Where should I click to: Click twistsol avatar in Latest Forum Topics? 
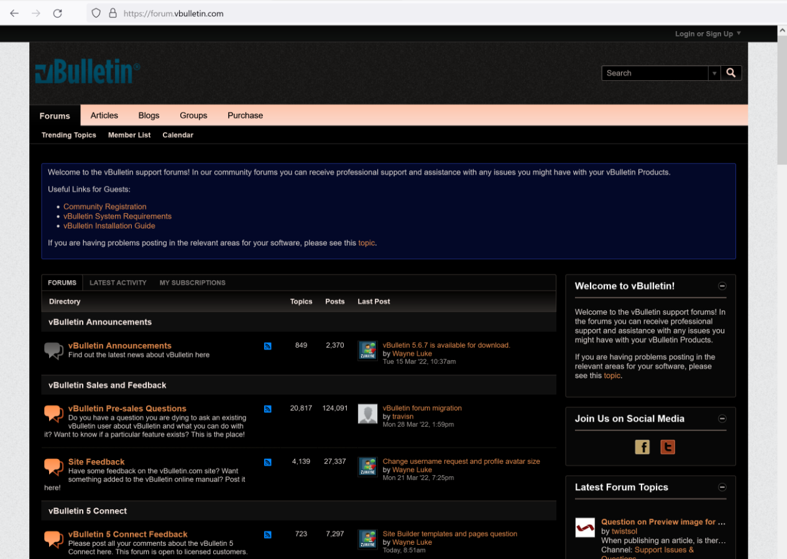(585, 527)
